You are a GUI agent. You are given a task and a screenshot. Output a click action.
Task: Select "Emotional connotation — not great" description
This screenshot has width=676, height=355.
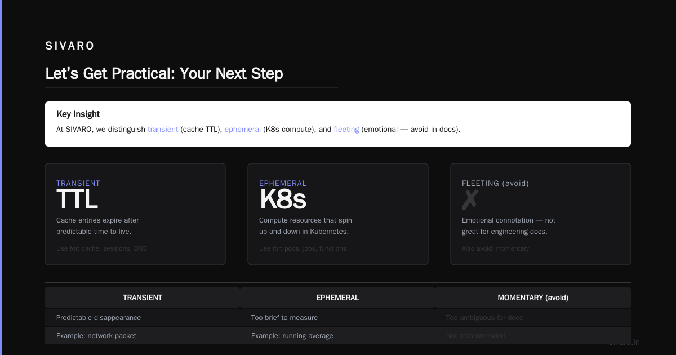coord(509,226)
